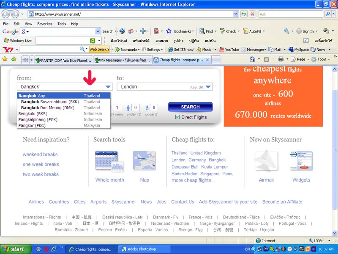Click the Yahoo Y! toolbar logo

tap(8, 50)
